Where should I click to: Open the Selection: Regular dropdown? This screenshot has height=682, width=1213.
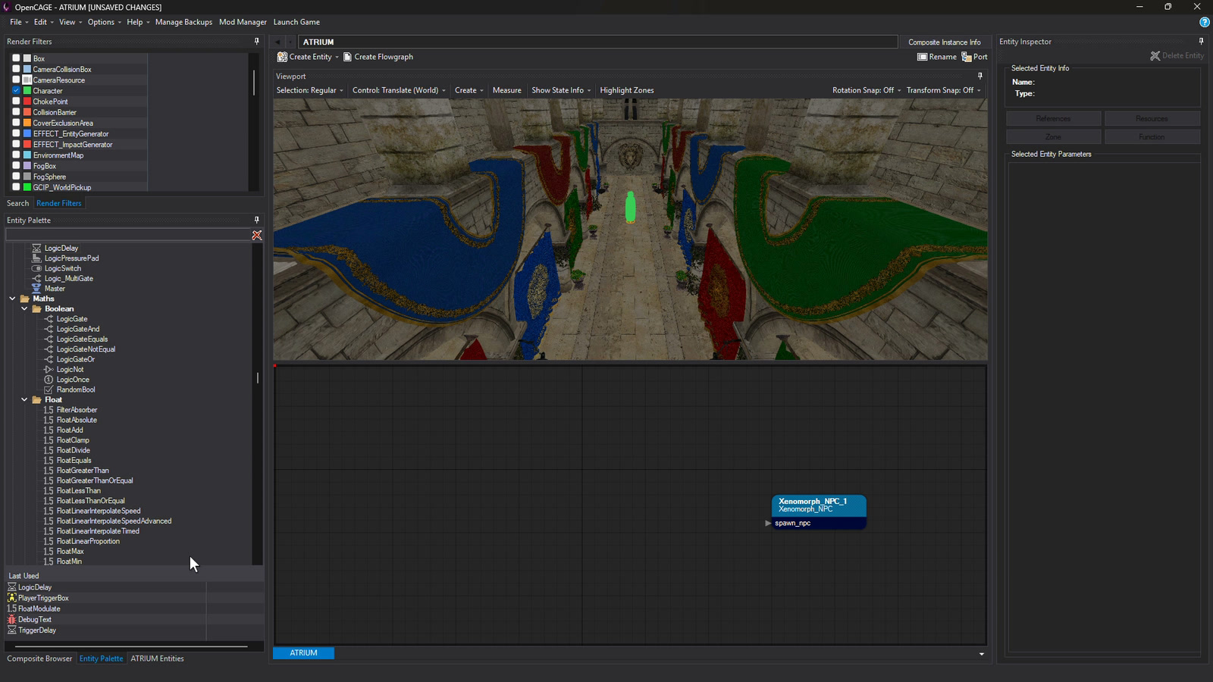[x=310, y=90]
